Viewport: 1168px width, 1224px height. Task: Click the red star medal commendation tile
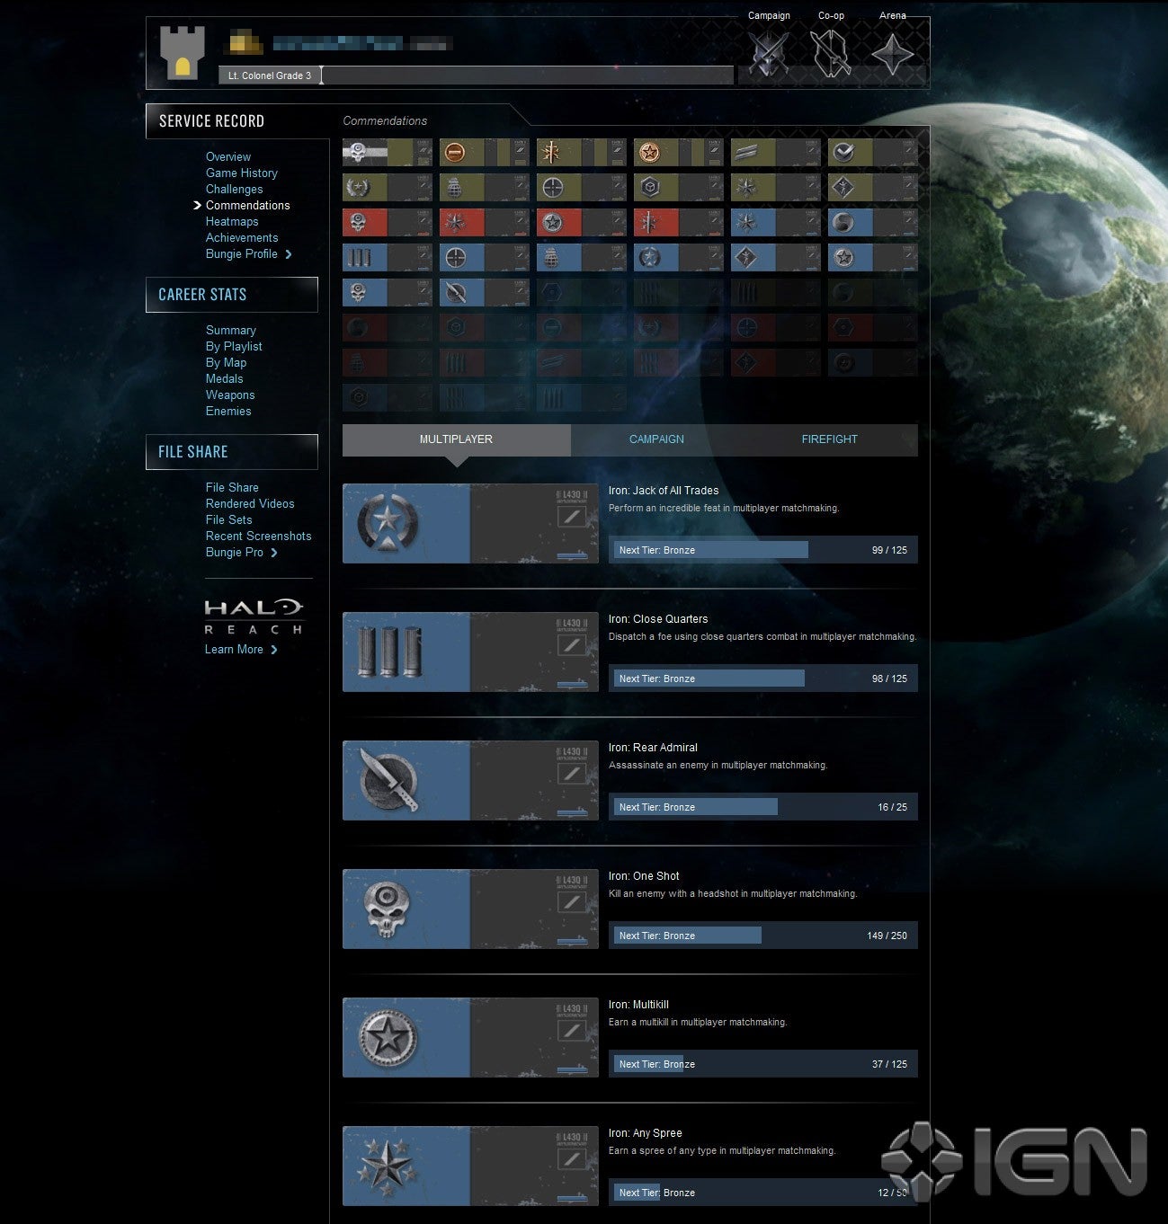[x=582, y=223]
